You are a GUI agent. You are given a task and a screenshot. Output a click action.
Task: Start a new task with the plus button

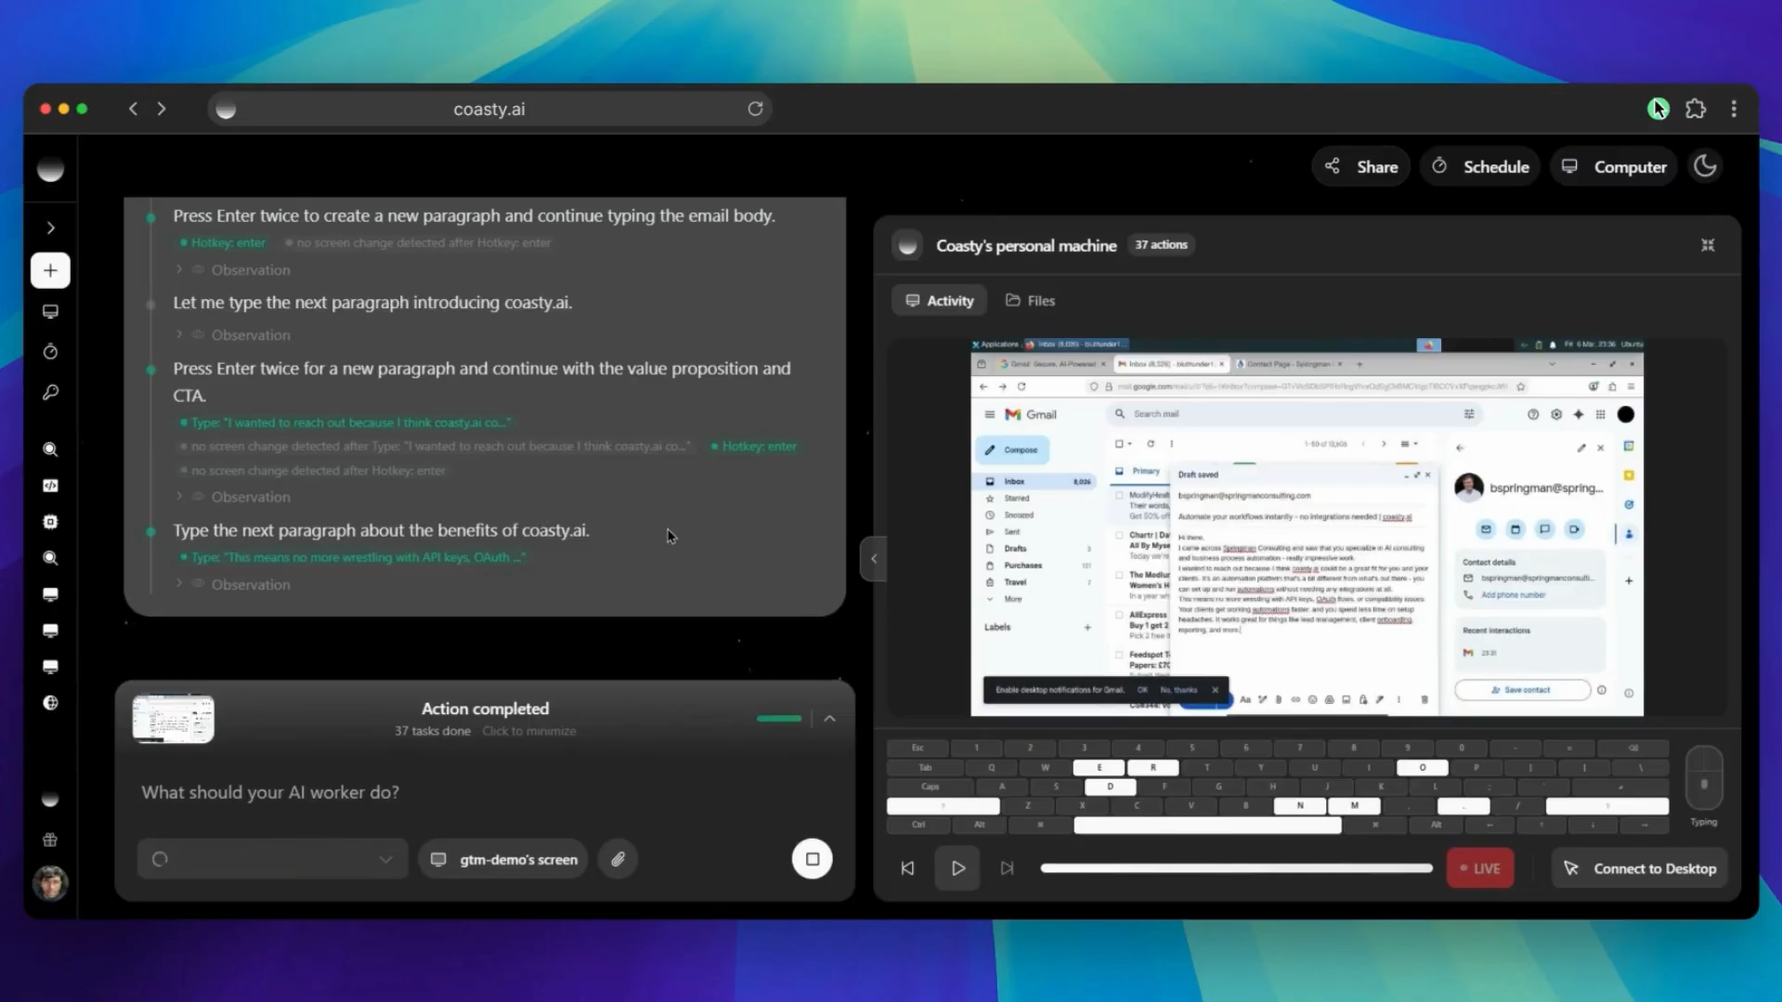click(x=50, y=270)
